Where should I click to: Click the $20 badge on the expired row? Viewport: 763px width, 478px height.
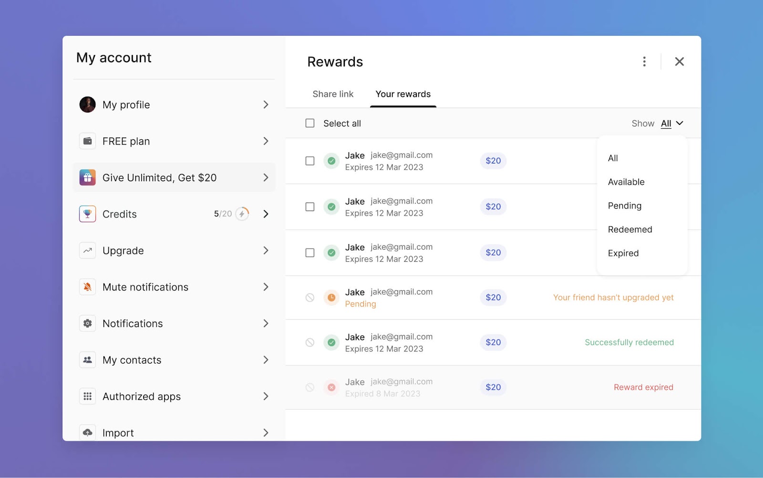point(493,387)
